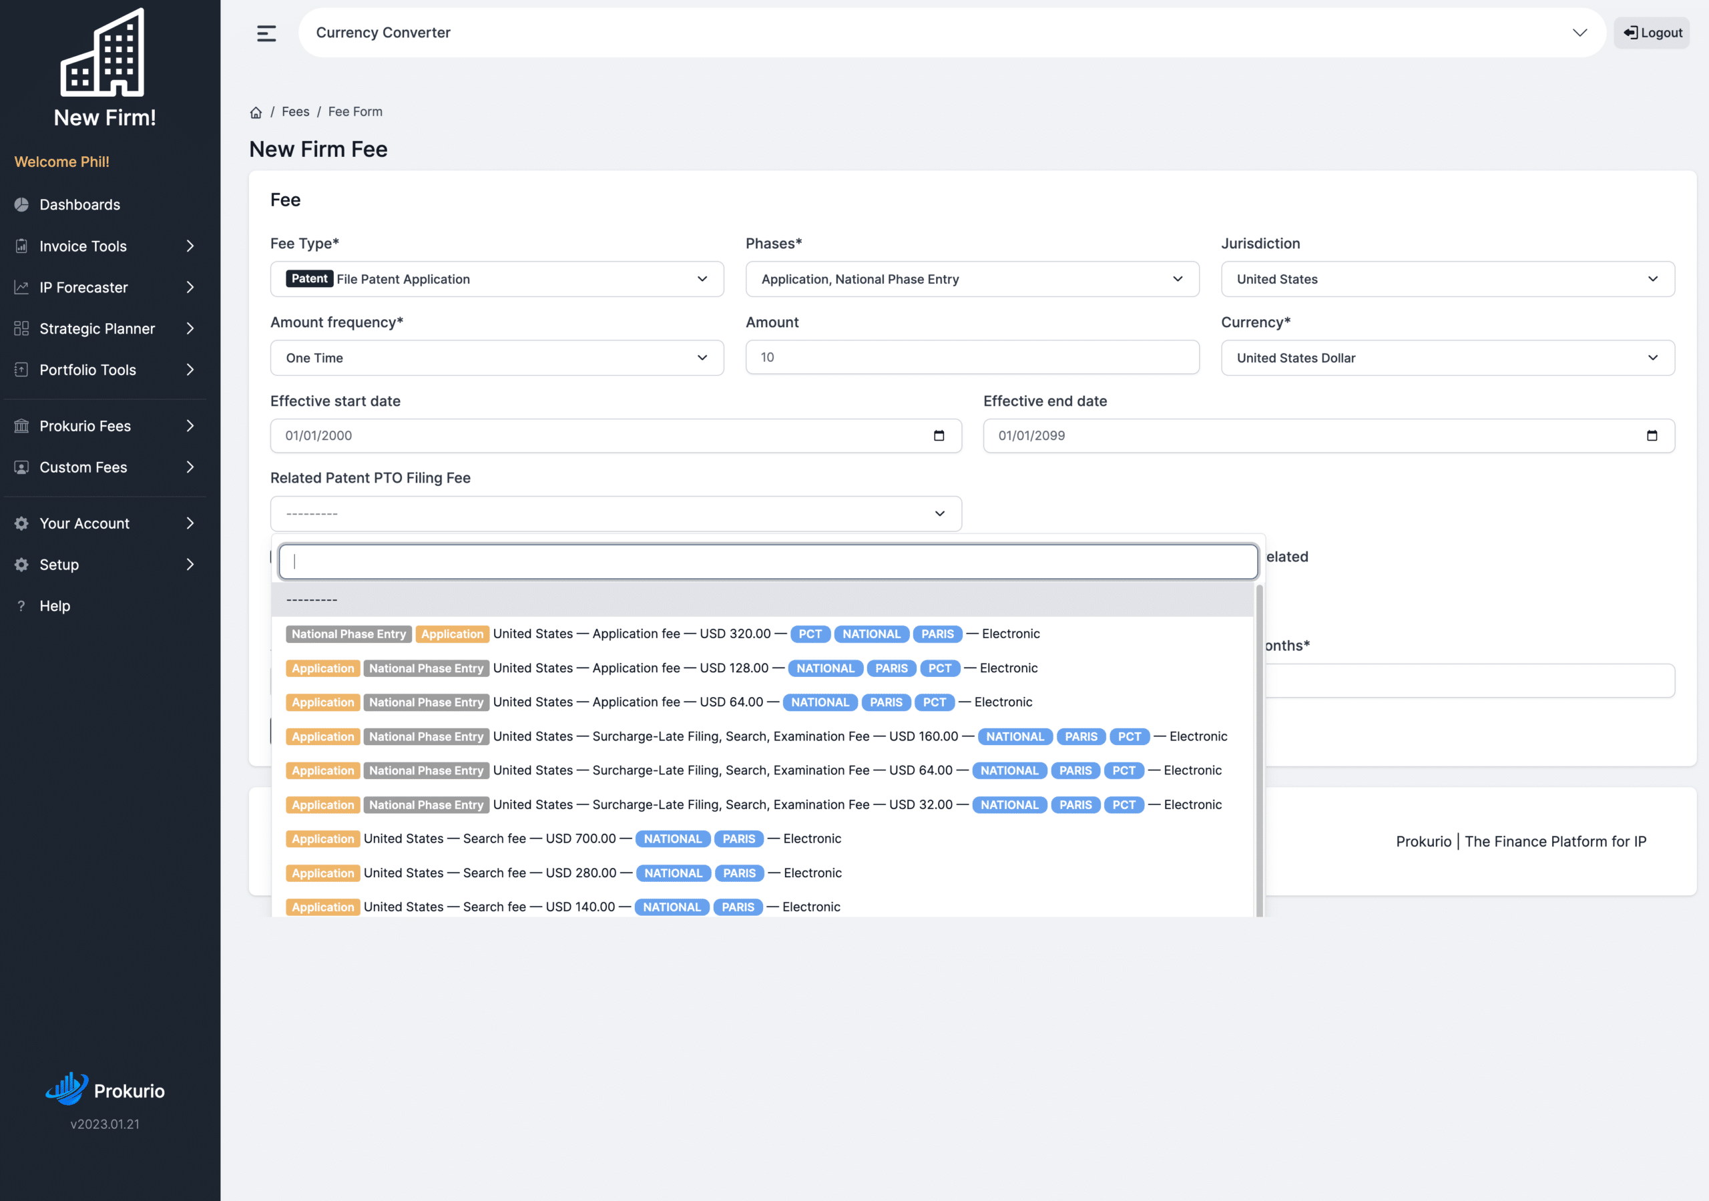Click the Your Account gear icon
The height and width of the screenshot is (1201, 1709).
tap(21, 523)
